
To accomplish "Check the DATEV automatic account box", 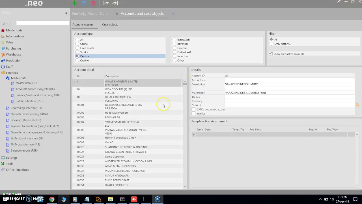I will 193,109.
